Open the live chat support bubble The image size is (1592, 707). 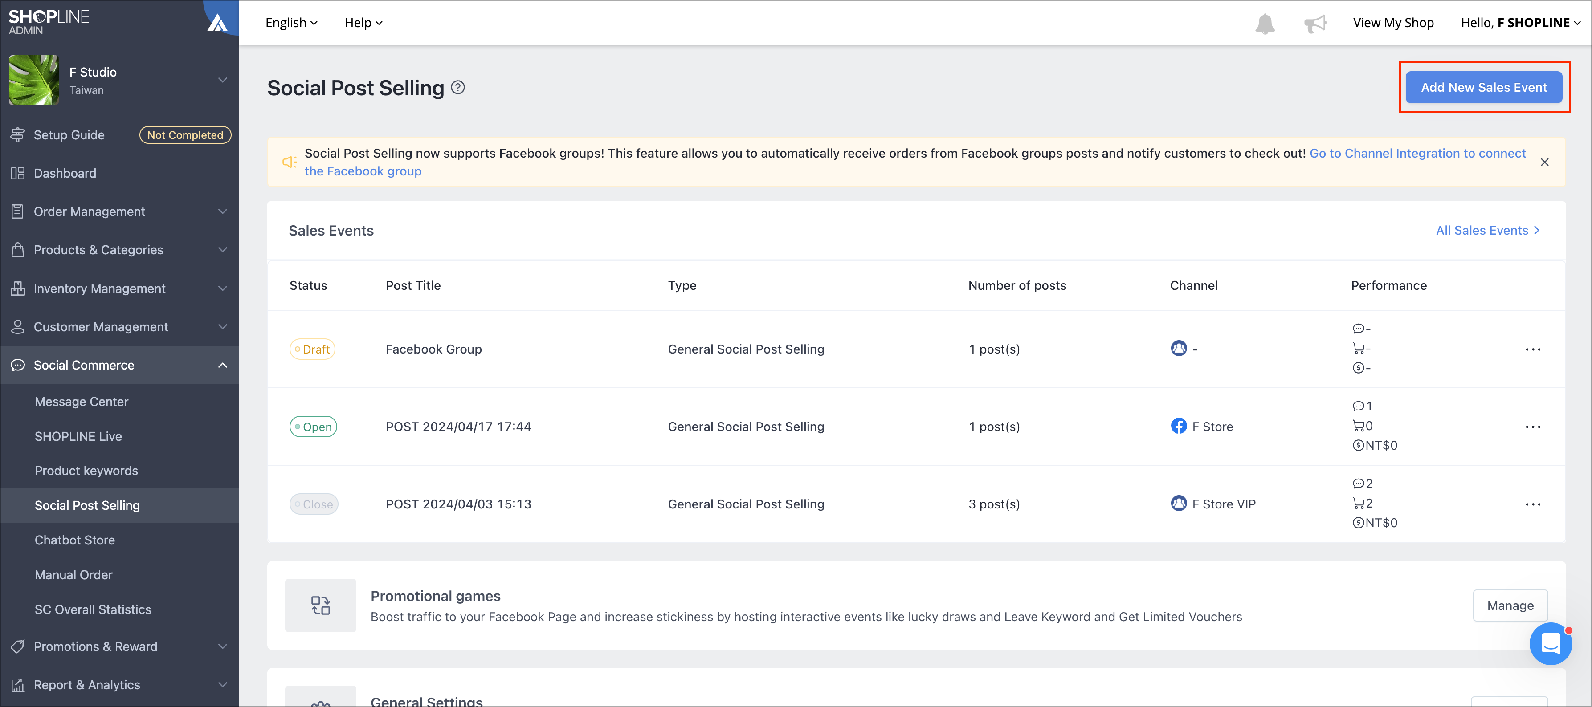[1550, 643]
